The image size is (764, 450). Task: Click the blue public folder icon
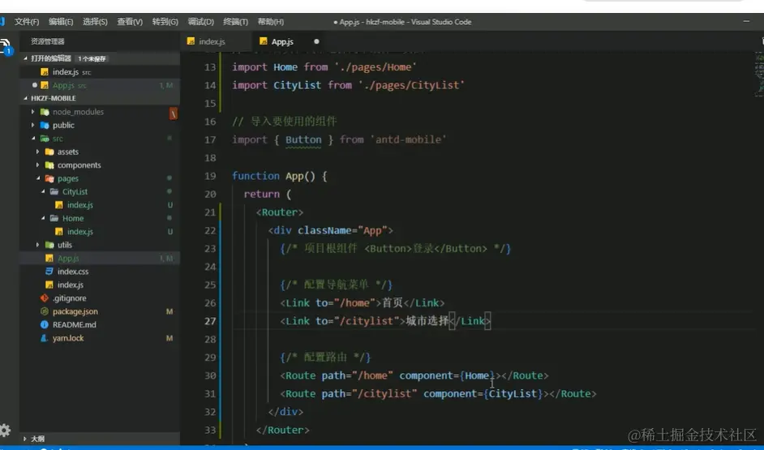click(45, 125)
